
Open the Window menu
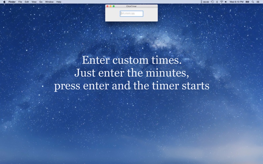[x=49, y=2]
